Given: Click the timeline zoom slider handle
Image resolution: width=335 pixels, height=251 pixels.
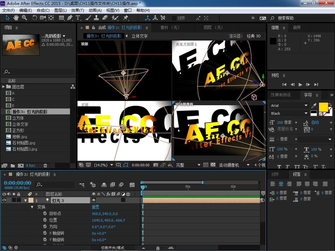Looking at the screenshot, I should click(158, 248).
